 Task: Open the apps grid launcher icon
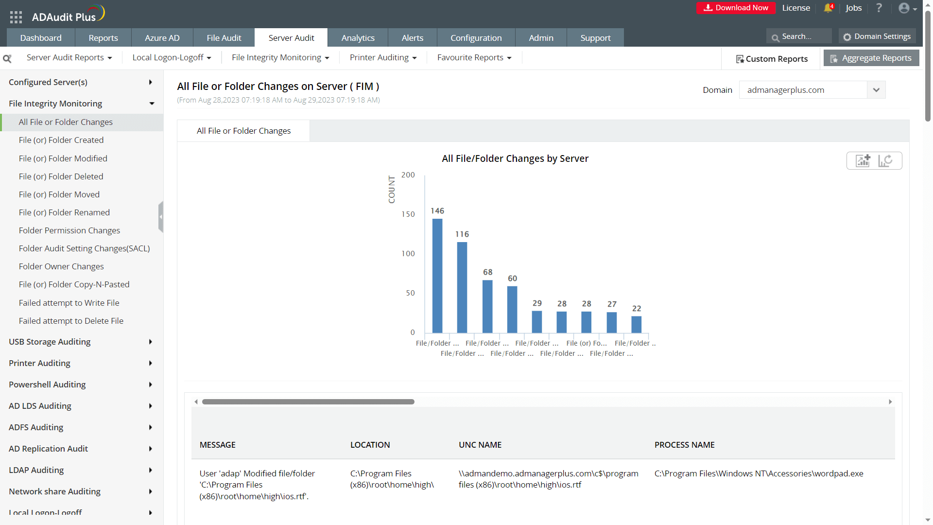click(x=16, y=17)
